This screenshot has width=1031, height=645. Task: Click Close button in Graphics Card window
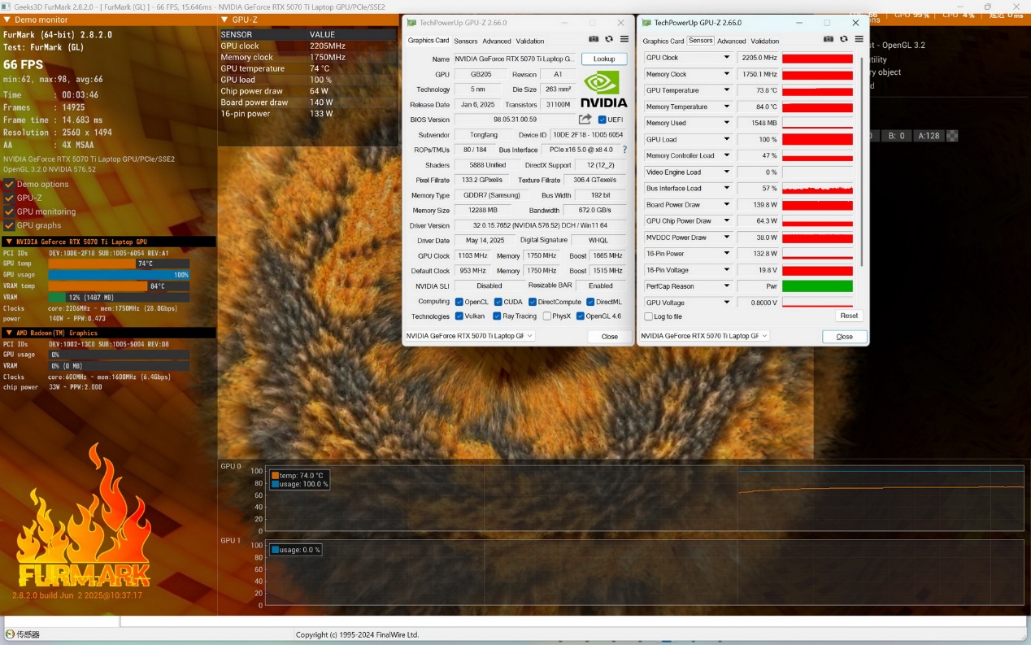(x=610, y=336)
